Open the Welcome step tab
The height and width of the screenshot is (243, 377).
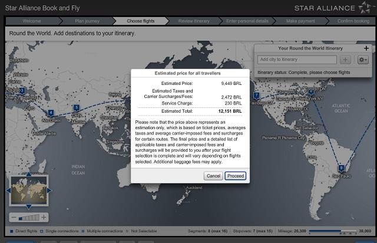coord(32,21)
